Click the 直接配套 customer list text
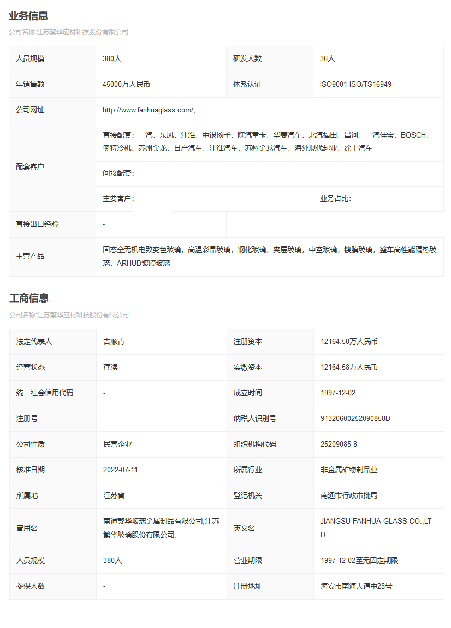The image size is (451, 628). 266,142
